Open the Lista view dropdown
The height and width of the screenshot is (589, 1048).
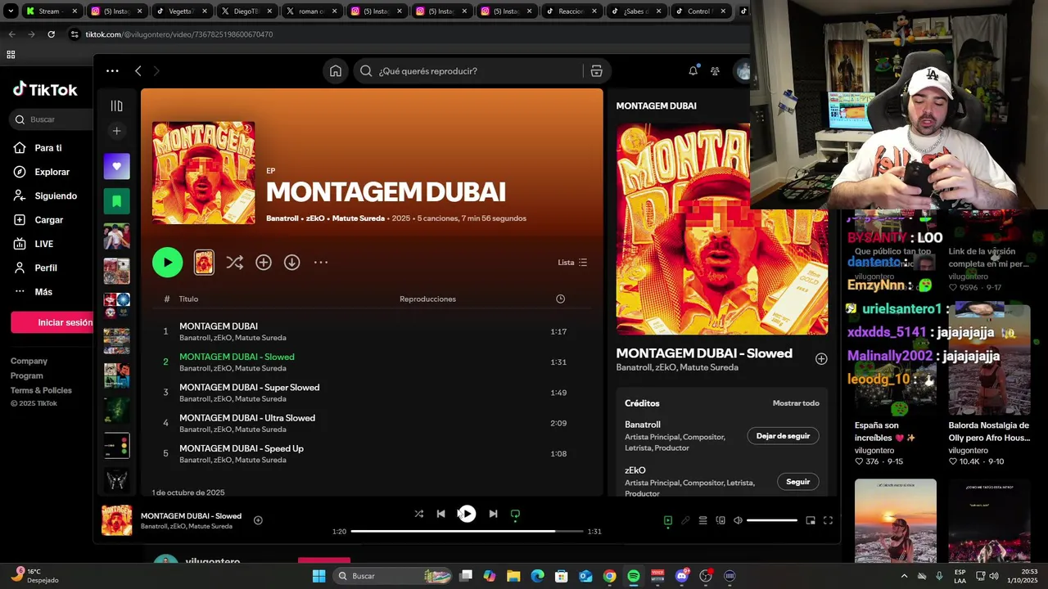[572, 263]
